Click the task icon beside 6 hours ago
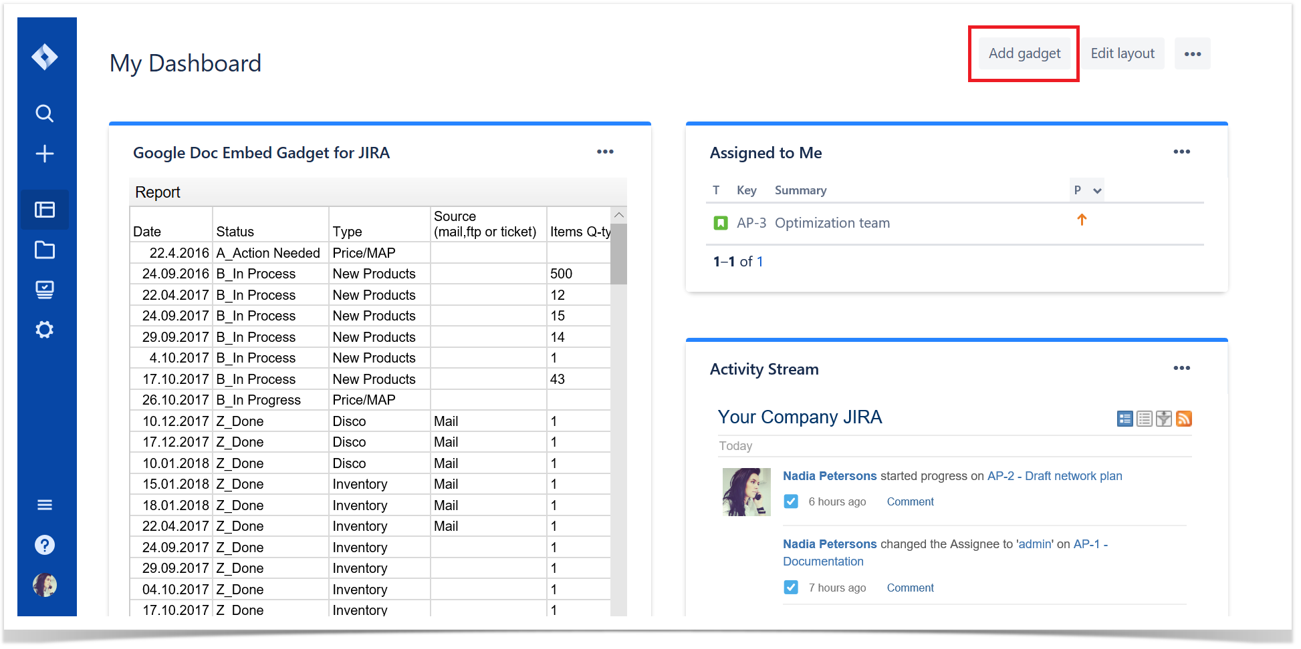The image size is (1301, 649). (791, 501)
